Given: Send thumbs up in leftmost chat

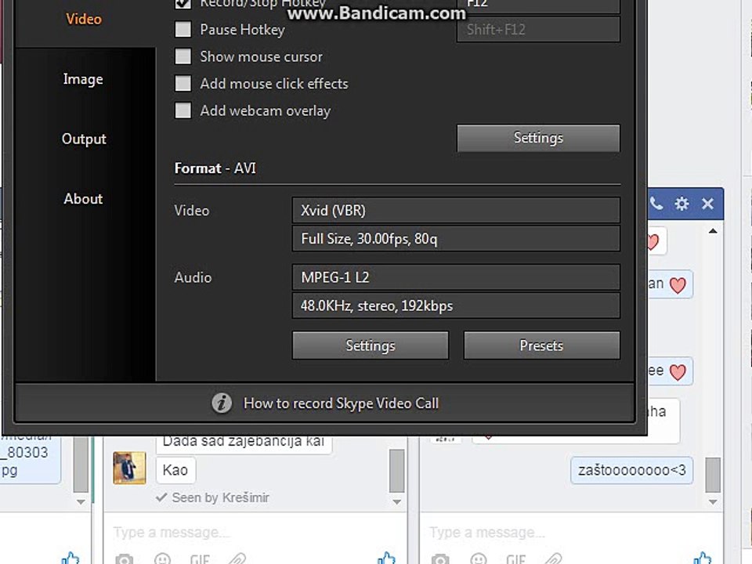Looking at the screenshot, I should tap(70, 558).
